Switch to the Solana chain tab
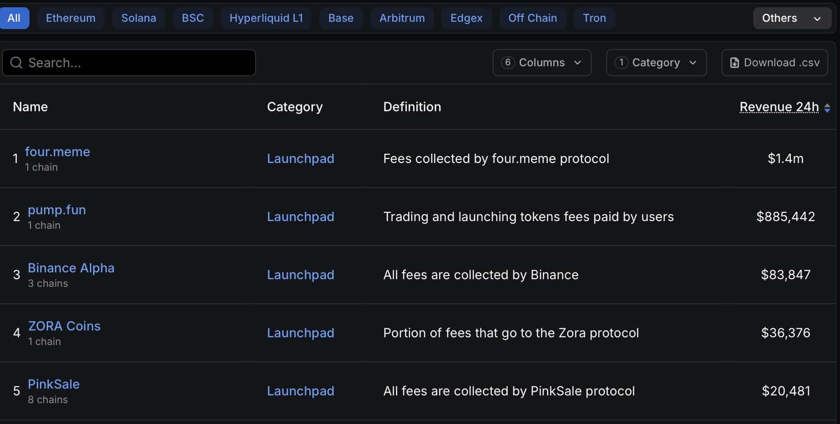 tap(138, 18)
